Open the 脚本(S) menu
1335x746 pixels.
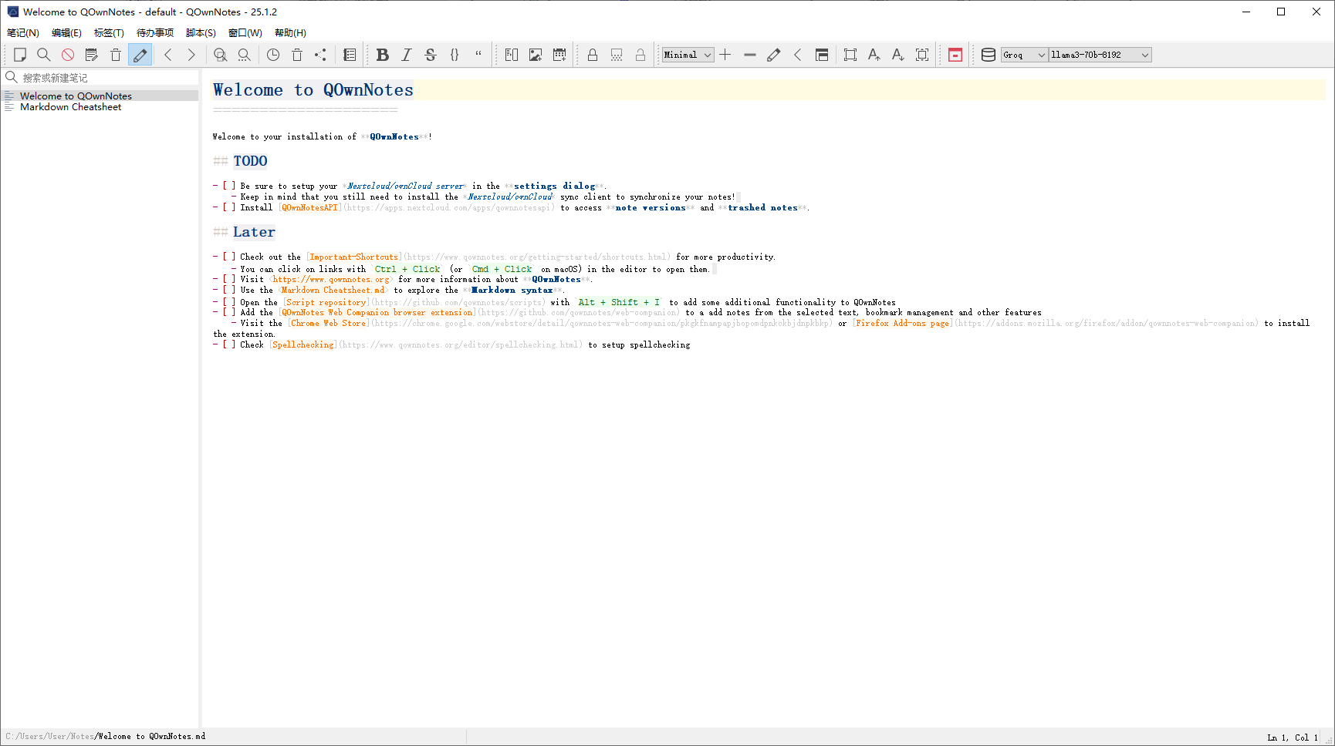click(201, 33)
